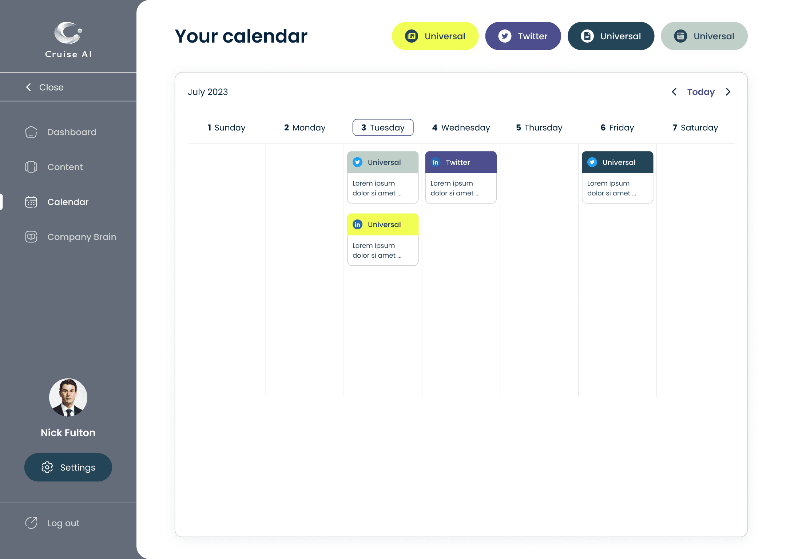This screenshot has height=559, width=786.
Task: Click the Log out icon
Action: 31,523
